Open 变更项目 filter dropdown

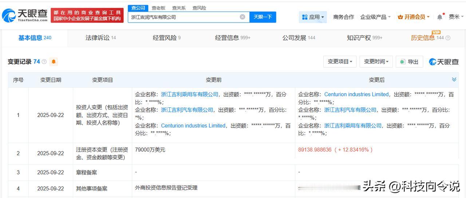340,62
